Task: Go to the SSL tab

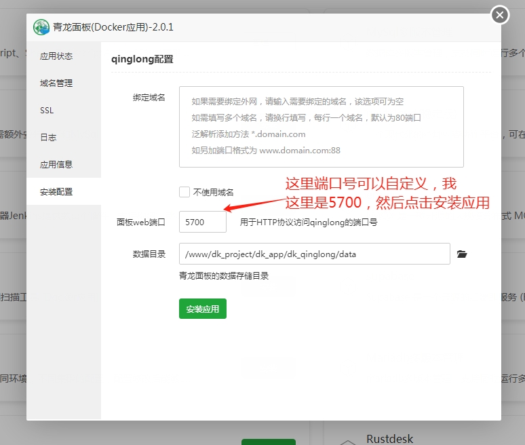Action: 47,111
